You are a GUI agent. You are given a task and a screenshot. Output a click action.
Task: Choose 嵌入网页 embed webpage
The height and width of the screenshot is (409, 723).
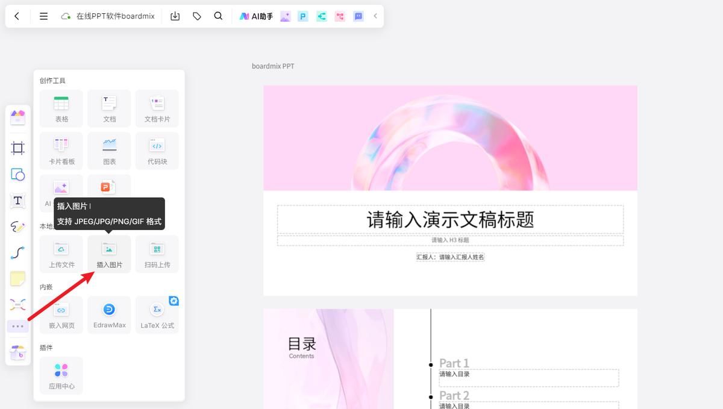click(x=61, y=315)
